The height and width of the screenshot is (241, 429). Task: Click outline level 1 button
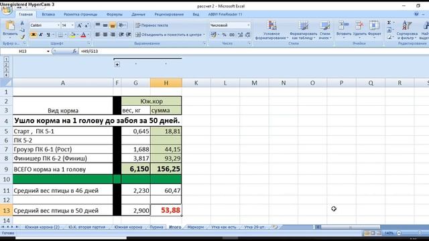click(6, 60)
